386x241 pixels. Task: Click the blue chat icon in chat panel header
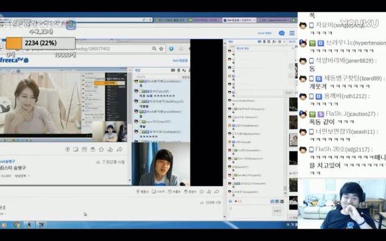(x=259, y=42)
